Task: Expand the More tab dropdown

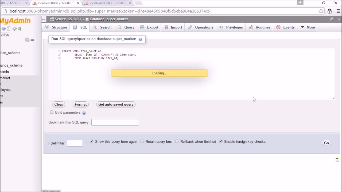Action: [x=308, y=27]
